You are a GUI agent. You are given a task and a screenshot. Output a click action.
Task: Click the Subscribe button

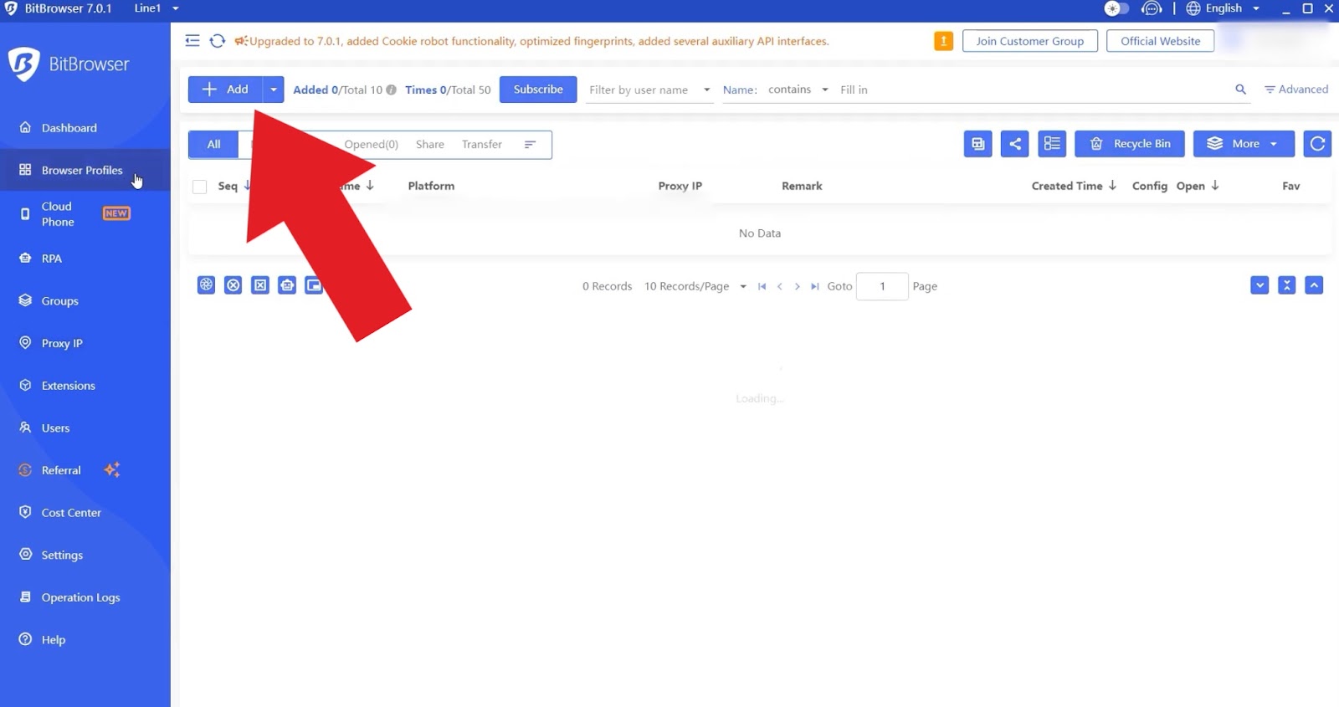coord(538,90)
